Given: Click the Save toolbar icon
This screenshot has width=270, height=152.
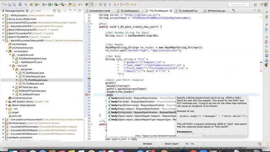Looking at the screenshot, I should pyautogui.click(x=10, y=5).
